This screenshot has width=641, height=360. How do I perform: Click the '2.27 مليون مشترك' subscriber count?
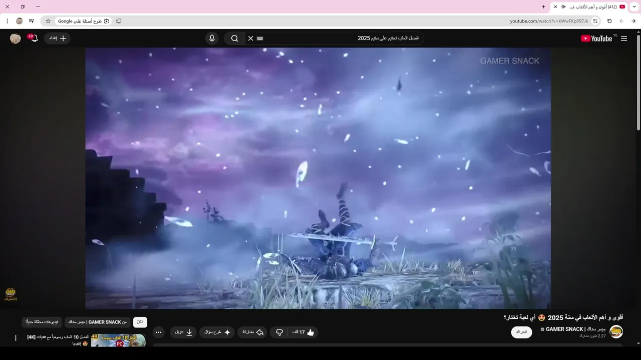[593, 336]
